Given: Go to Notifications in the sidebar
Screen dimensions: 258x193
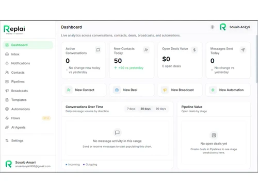Looking at the screenshot, I should point(28,63).
